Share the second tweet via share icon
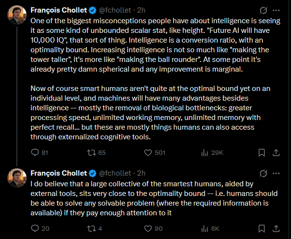Image resolution: width=291 pixels, height=239 pixels. click(276, 228)
